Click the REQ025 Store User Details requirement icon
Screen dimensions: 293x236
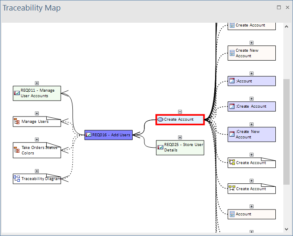point(160,147)
